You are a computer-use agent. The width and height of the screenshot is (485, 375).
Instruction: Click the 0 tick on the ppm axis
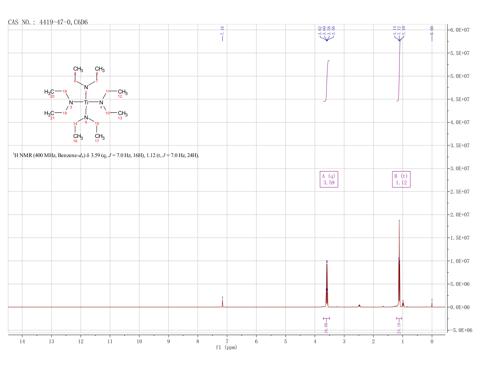tap(432, 341)
